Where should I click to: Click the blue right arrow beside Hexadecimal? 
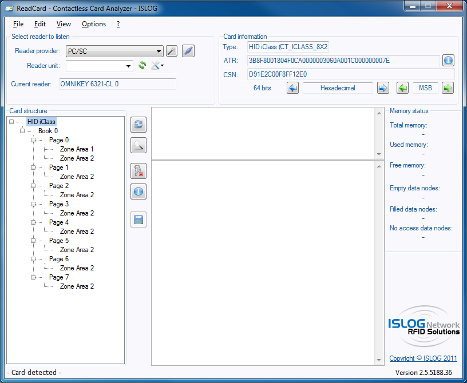coord(383,88)
